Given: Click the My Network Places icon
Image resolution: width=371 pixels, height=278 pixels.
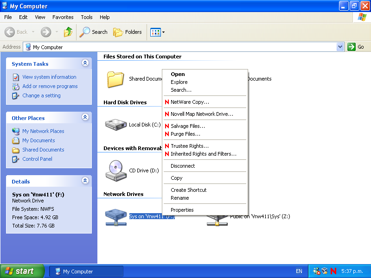Looking at the screenshot, I should coord(16,131).
